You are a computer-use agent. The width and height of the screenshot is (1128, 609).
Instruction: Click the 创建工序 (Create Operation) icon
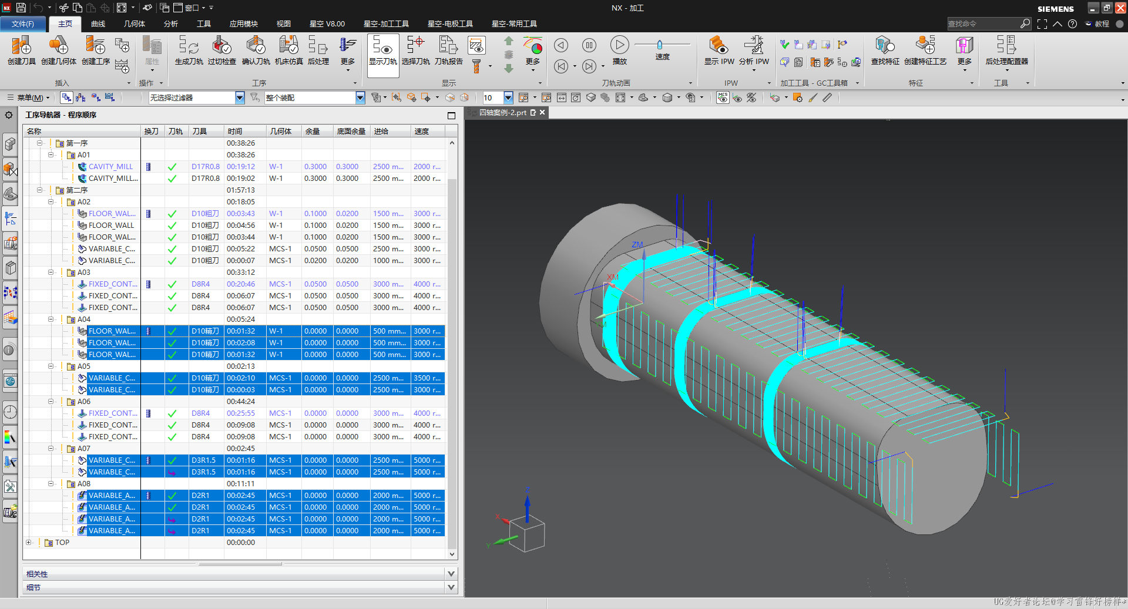(x=96, y=50)
